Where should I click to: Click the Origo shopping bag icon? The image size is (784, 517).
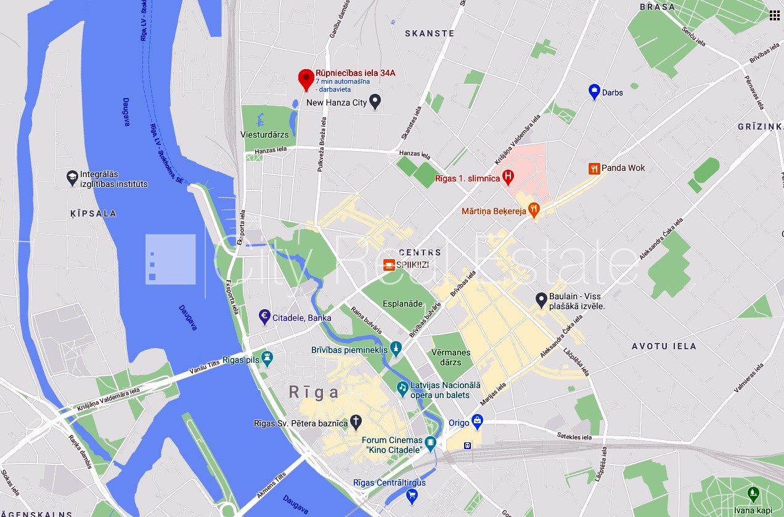477,422
